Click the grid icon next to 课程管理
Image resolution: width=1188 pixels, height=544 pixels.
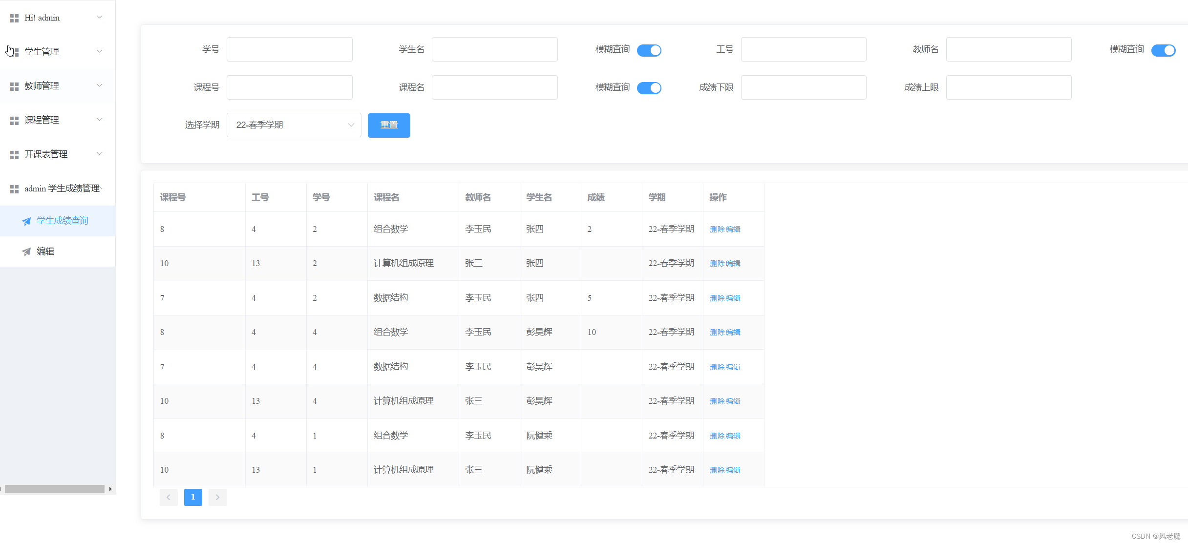pos(14,121)
